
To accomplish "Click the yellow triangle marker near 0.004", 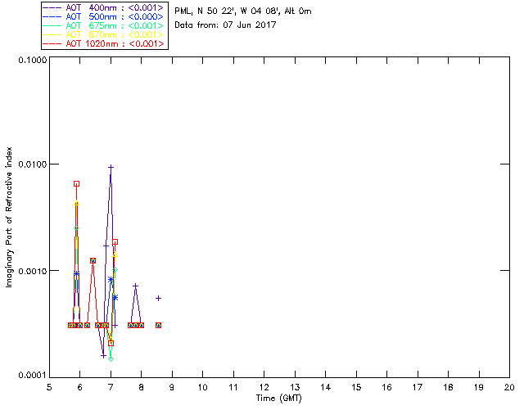I will [76, 203].
